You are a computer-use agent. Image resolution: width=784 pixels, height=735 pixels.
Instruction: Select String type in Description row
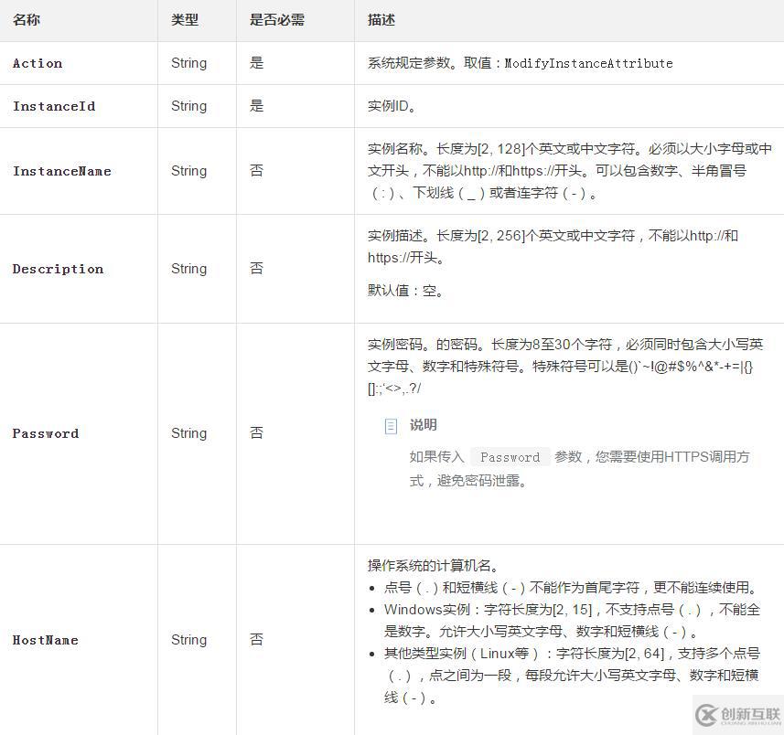point(189,269)
